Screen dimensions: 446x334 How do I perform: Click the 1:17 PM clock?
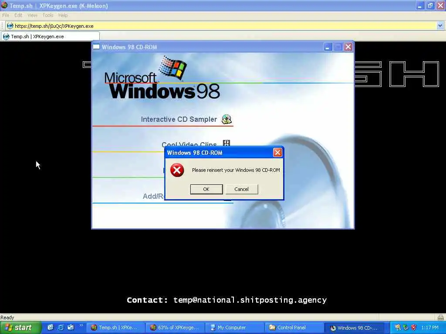[x=430, y=327]
